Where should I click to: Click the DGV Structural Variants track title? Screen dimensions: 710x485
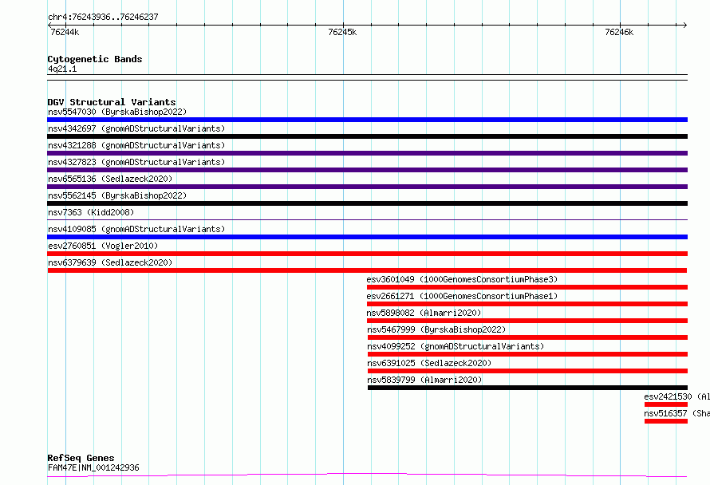[112, 102]
